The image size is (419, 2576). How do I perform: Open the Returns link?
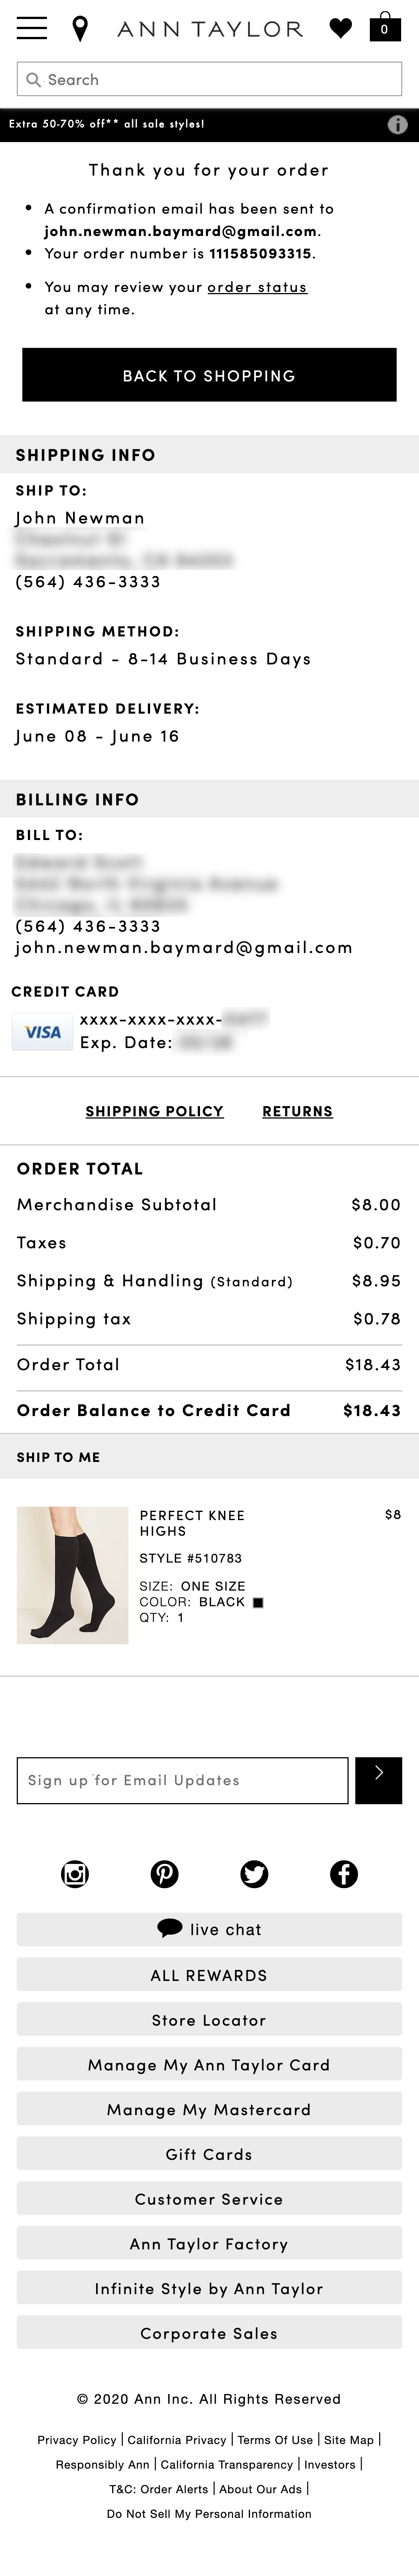click(297, 1111)
